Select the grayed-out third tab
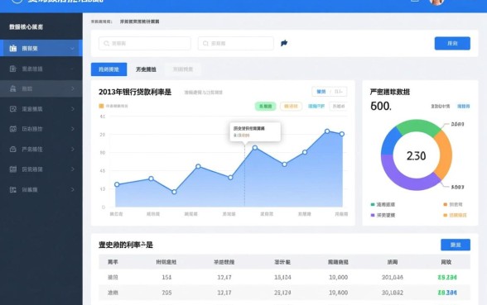This screenshot has height=305, width=487. [x=183, y=69]
